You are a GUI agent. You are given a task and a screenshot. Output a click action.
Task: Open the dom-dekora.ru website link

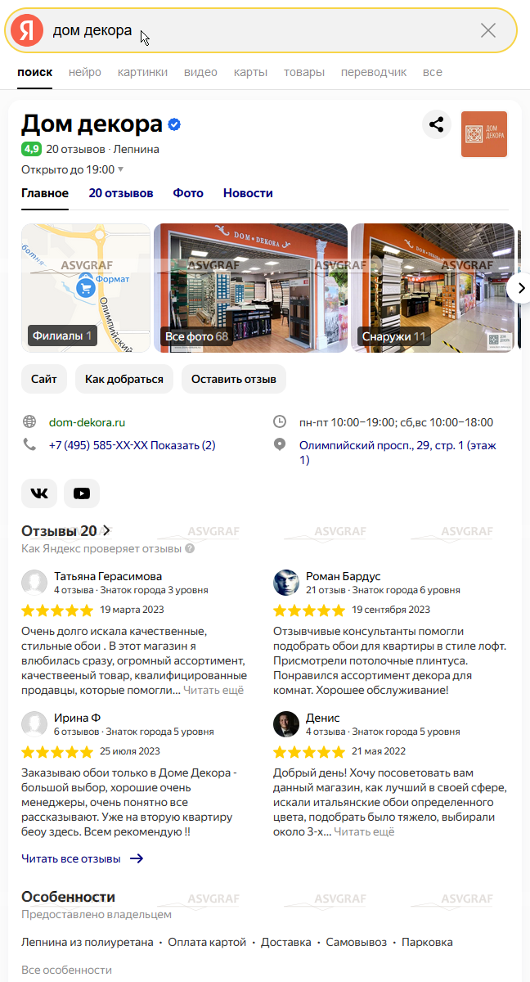click(87, 422)
